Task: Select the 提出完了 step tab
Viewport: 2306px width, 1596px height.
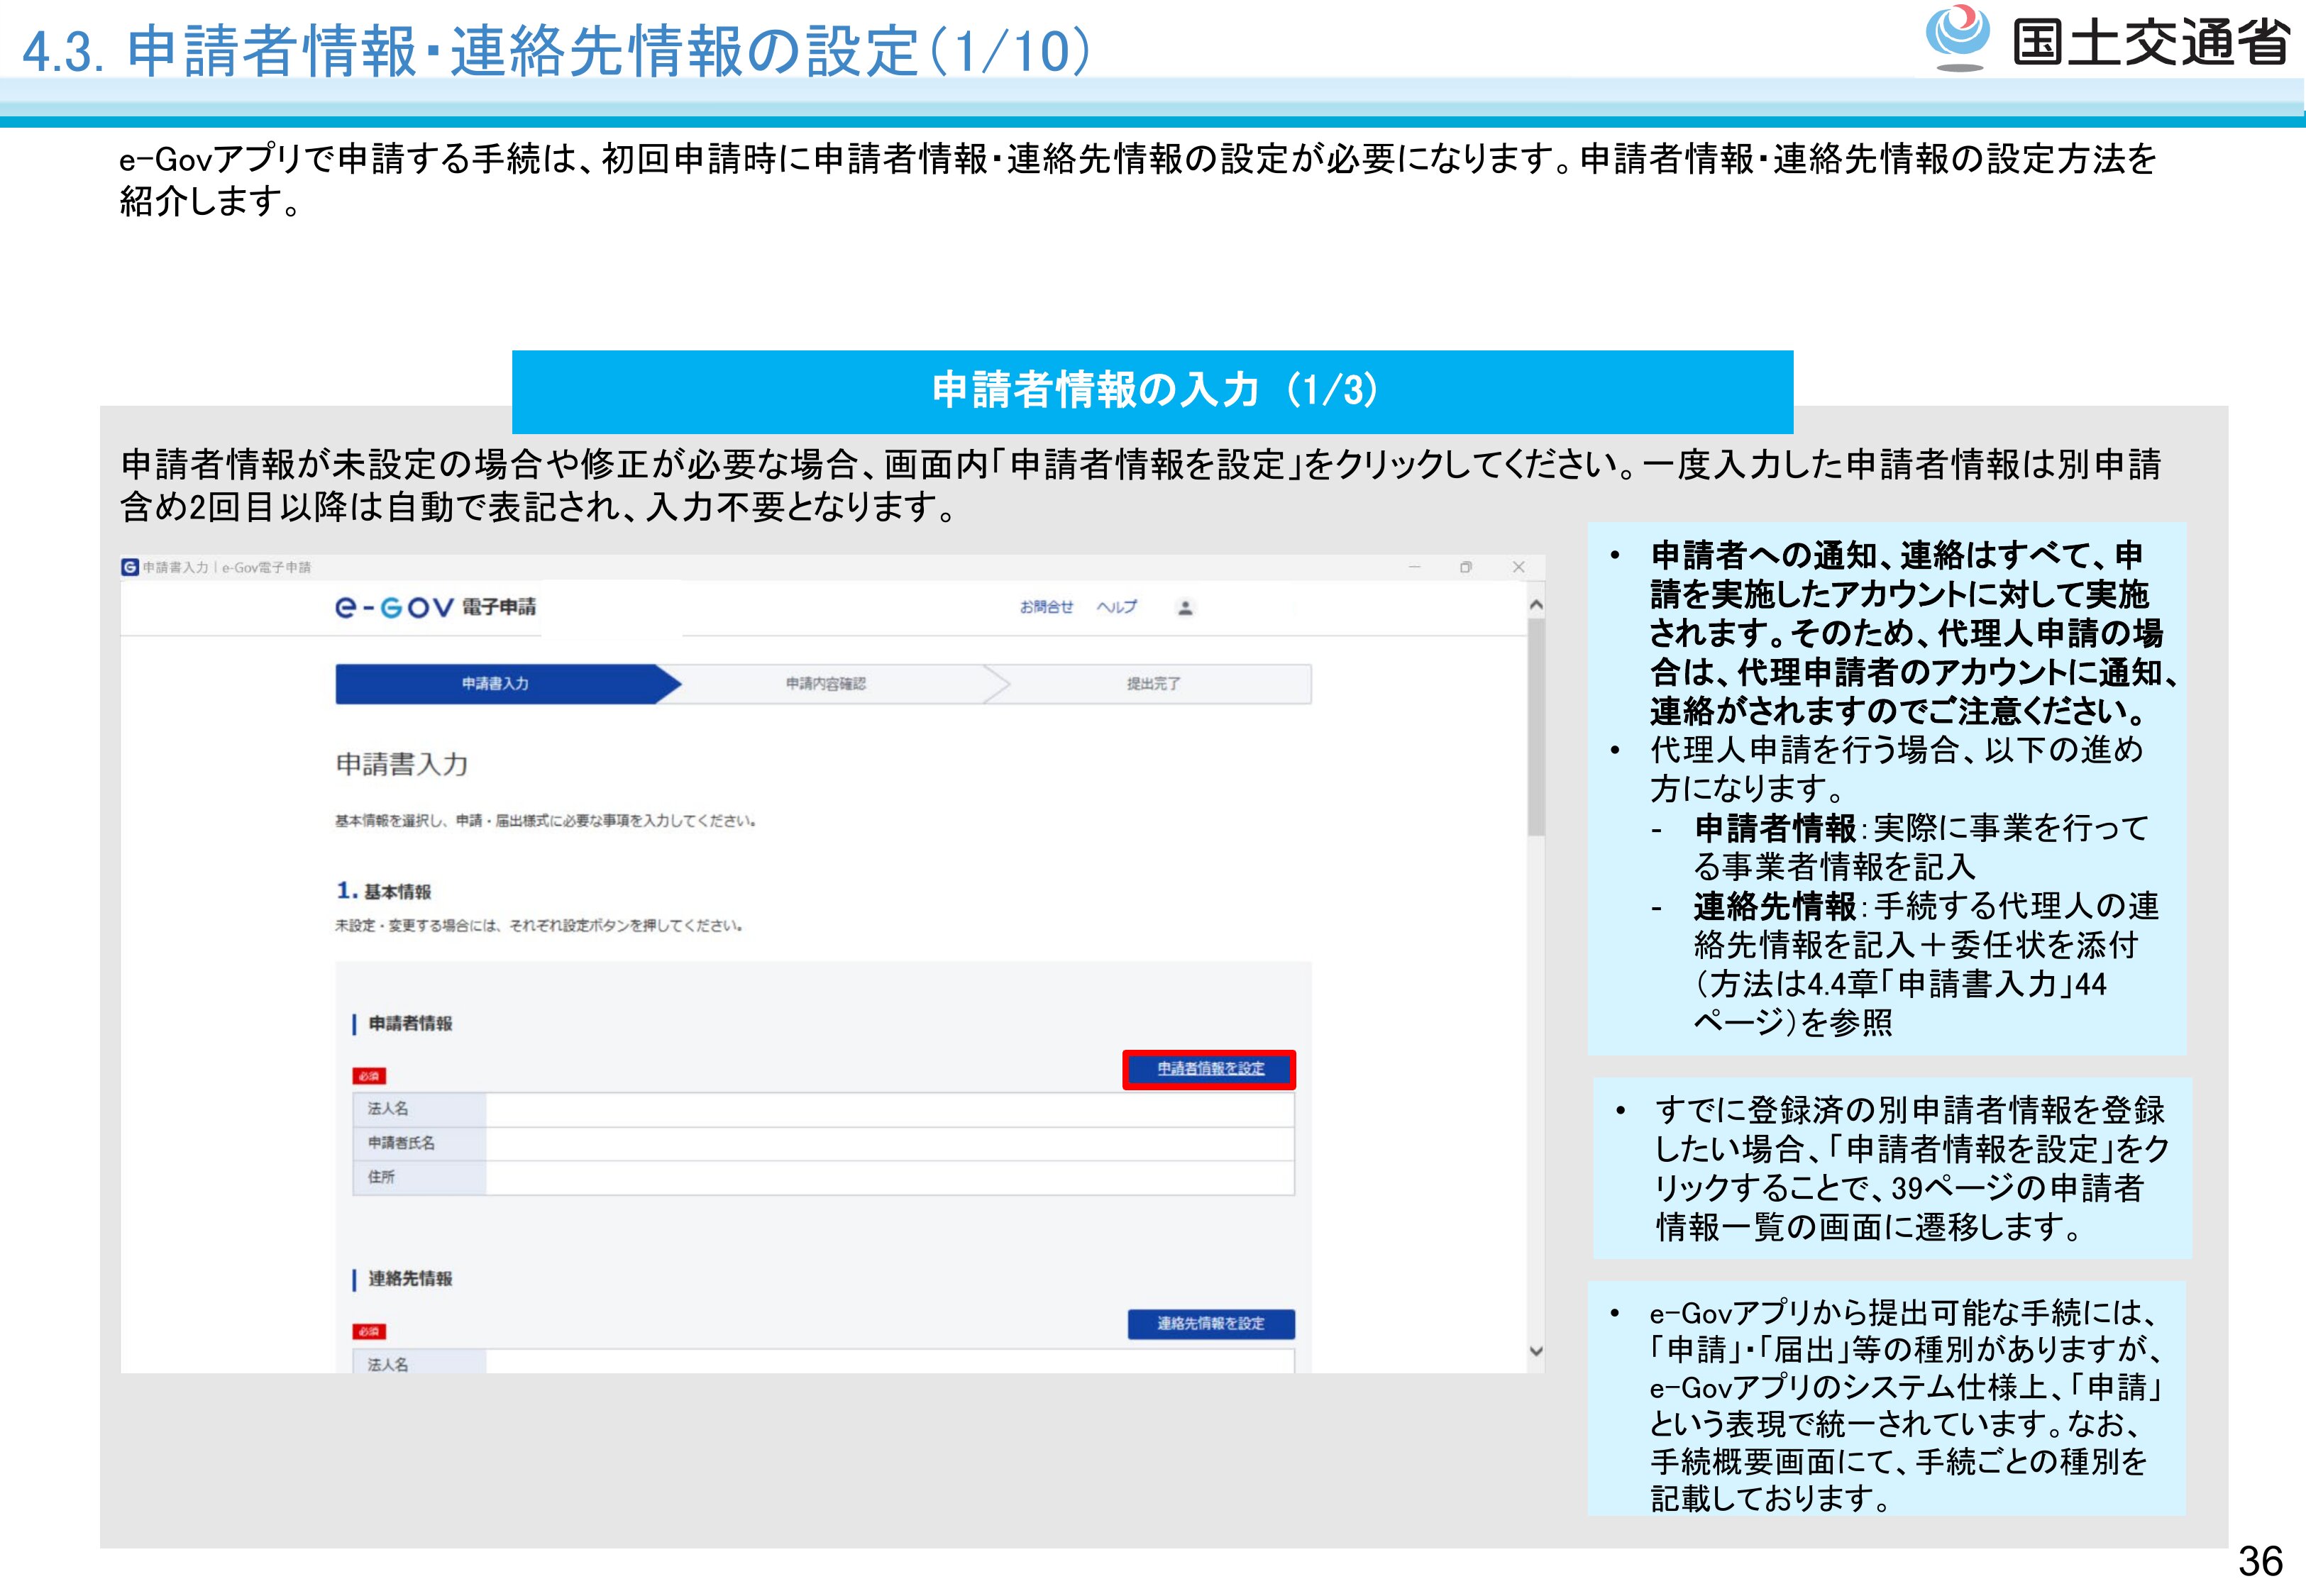Action: [x=1153, y=684]
